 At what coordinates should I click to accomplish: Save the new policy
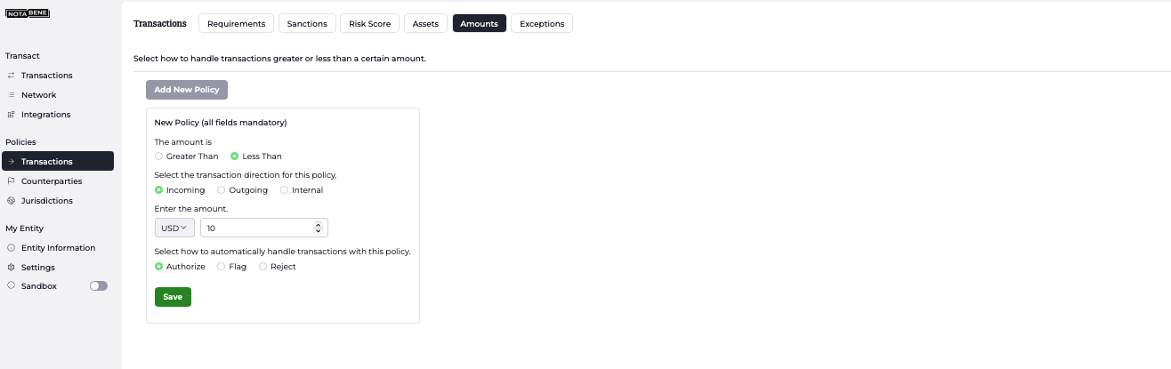click(x=173, y=297)
